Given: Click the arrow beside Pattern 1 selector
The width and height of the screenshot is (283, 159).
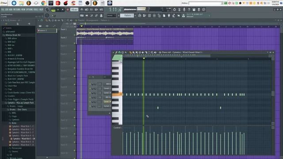Looking at the screenshot, I should [x=119, y=16].
